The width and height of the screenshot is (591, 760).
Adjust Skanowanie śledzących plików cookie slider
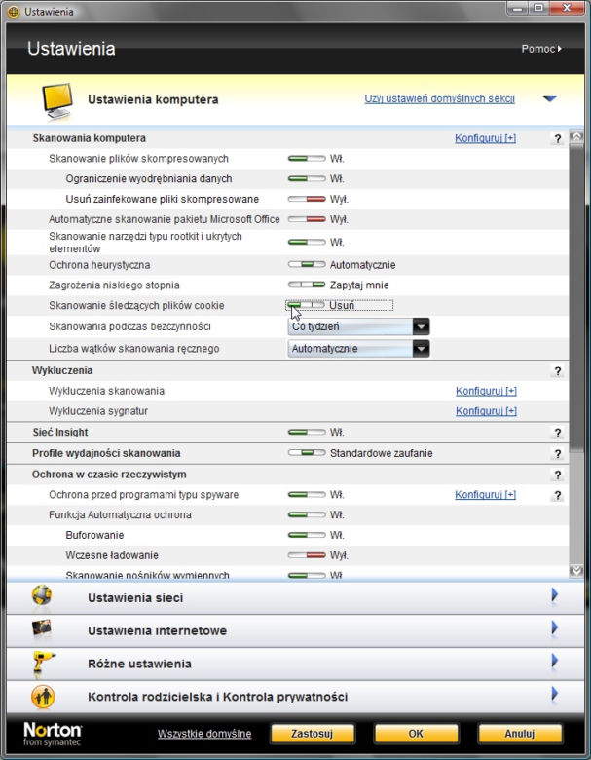306,305
